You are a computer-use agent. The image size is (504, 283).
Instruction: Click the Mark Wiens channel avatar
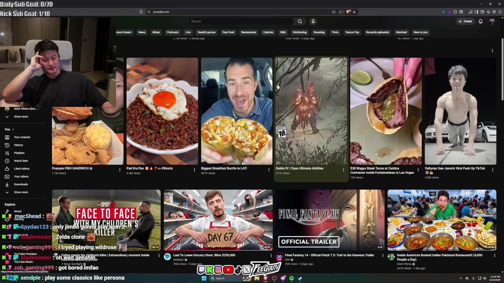coord(391,257)
